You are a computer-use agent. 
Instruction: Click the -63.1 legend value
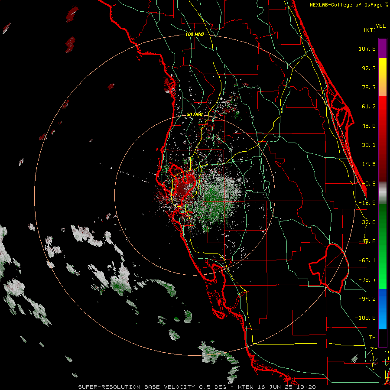(367, 260)
